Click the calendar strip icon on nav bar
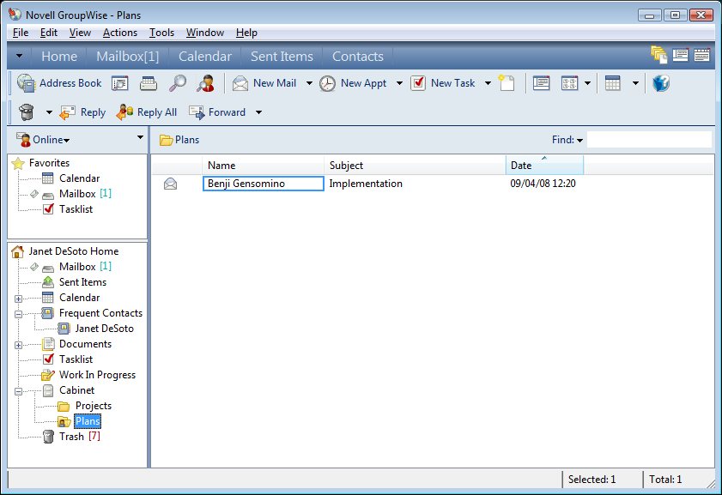The height and width of the screenshot is (495, 722). pos(701,55)
